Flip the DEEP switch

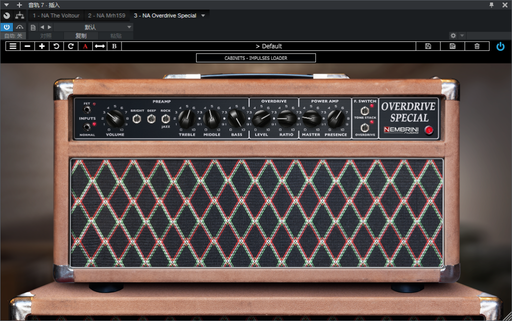[151, 119]
